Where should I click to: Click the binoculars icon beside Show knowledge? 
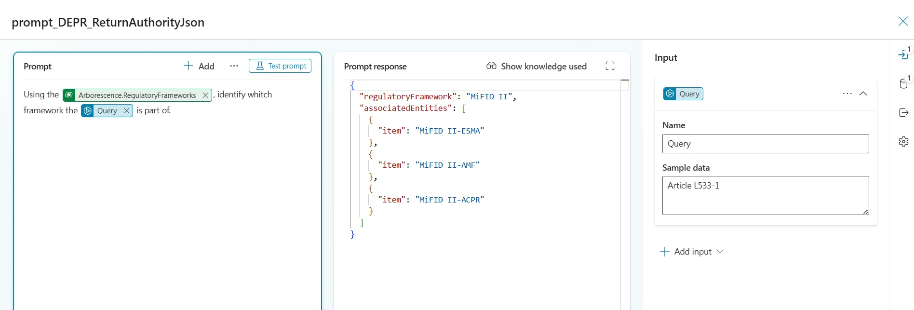pos(491,66)
